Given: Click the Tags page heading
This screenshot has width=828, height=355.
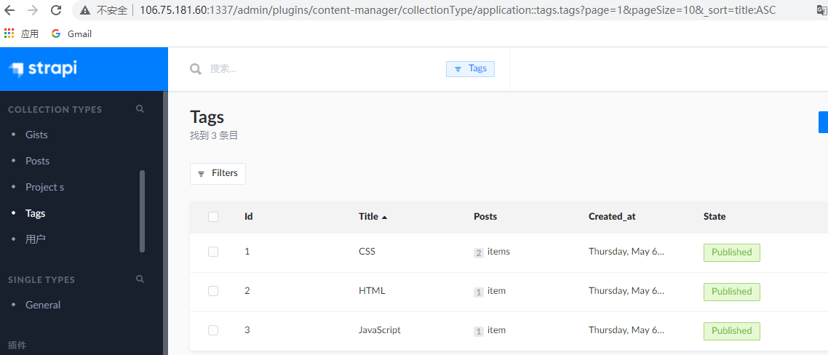Looking at the screenshot, I should 207,116.
